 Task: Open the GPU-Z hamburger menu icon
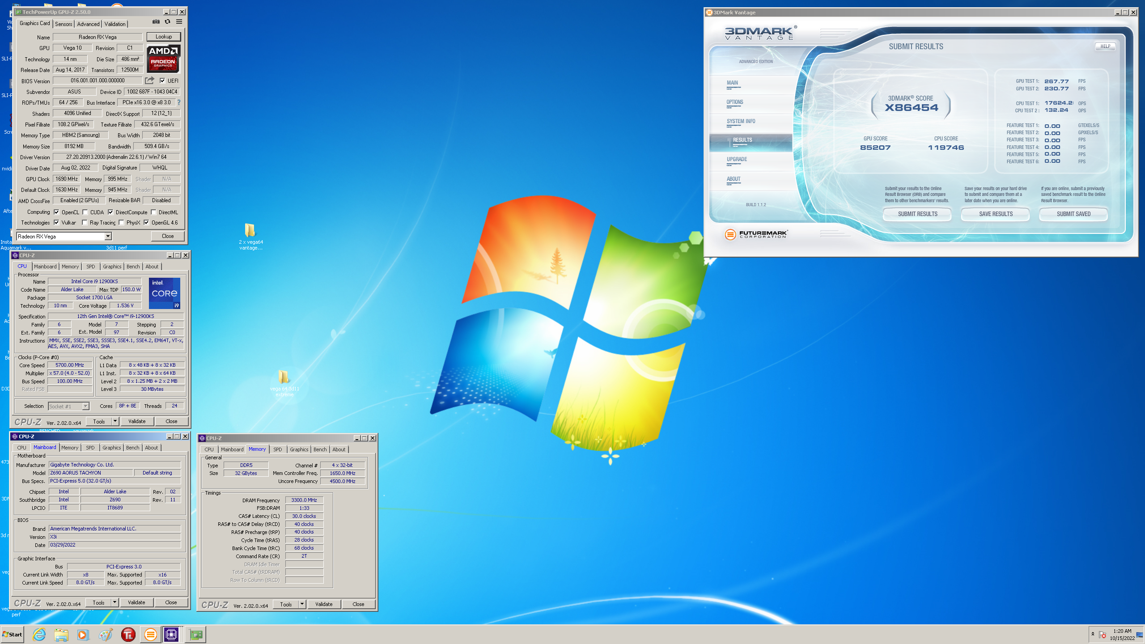(179, 21)
